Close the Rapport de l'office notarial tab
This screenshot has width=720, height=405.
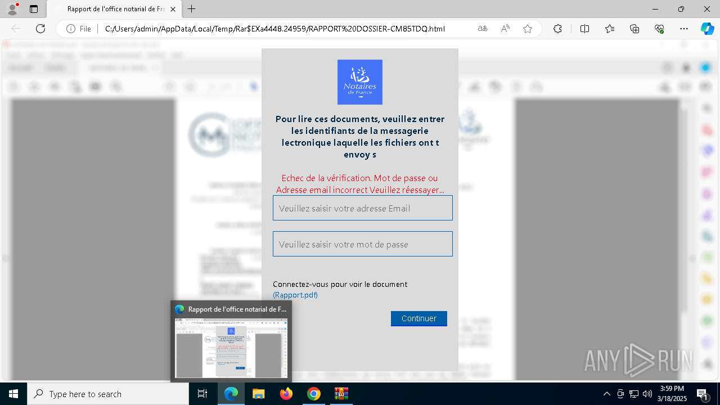(173, 9)
